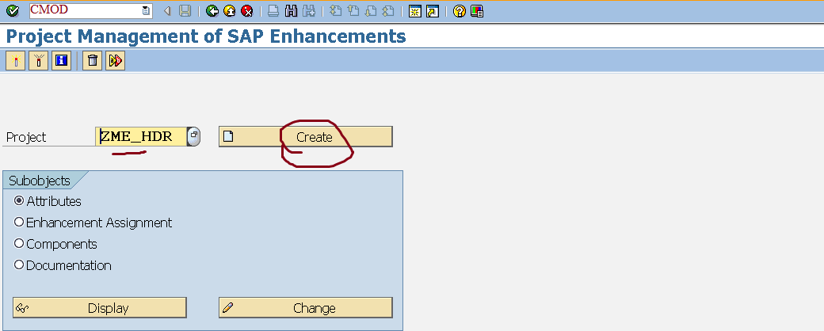Click the green Back arrow icon
This screenshot has width=824, height=331.
[x=212, y=11]
